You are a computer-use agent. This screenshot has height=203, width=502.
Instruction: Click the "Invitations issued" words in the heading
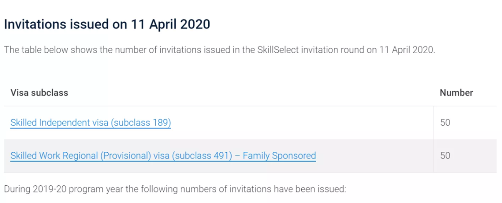pyautogui.click(x=55, y=25)
